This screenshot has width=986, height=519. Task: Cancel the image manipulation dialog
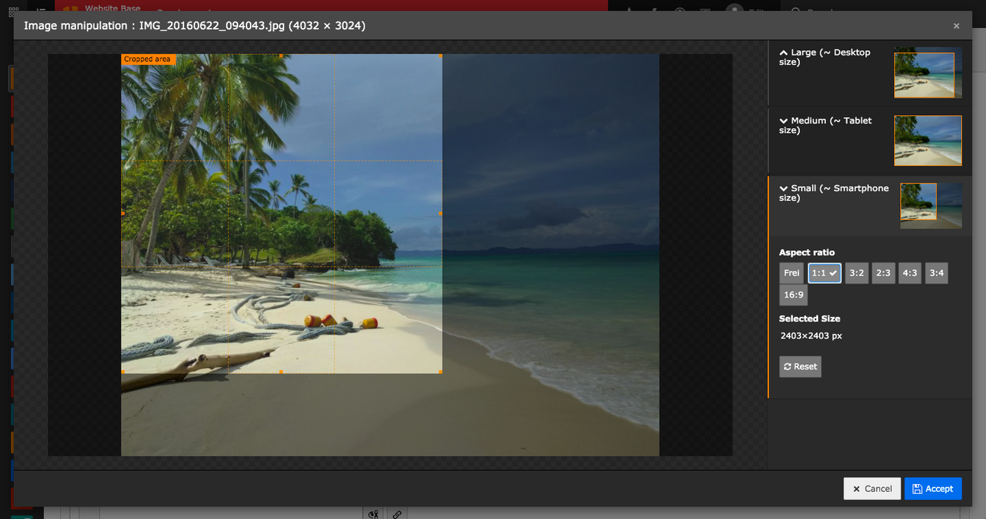click(x=871, y=488)
